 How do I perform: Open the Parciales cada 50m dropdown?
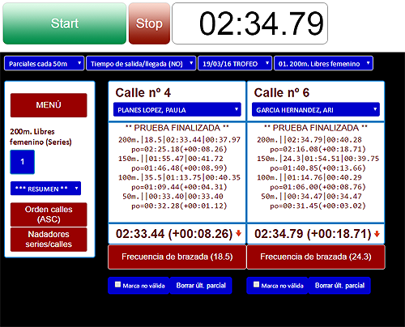click(x=45, y=63)
